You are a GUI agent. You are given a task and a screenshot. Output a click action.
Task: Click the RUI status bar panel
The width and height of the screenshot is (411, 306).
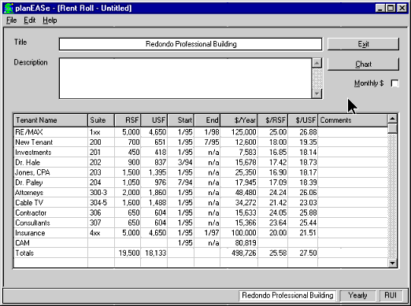(x=391, y=296)
